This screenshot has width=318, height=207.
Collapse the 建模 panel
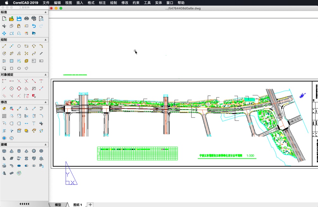point(46,145)
